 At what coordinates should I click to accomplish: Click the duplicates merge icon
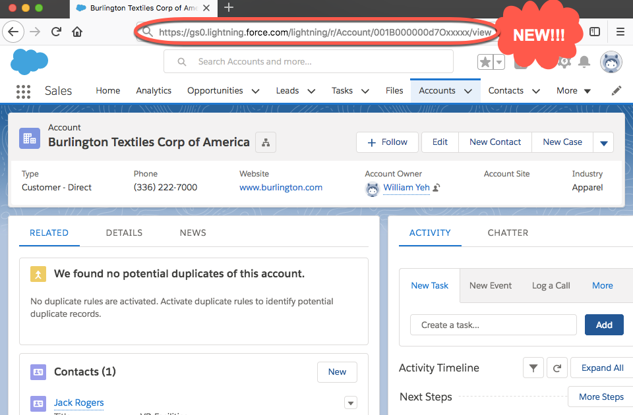point(38,274)
